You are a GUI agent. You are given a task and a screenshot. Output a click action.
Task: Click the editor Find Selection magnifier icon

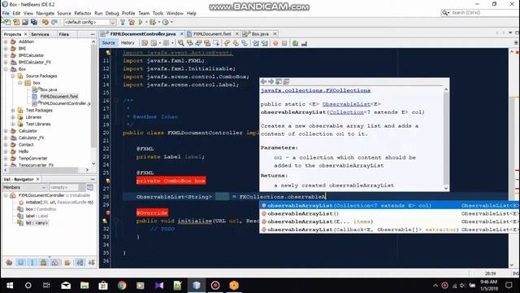[x=180, y=43]
